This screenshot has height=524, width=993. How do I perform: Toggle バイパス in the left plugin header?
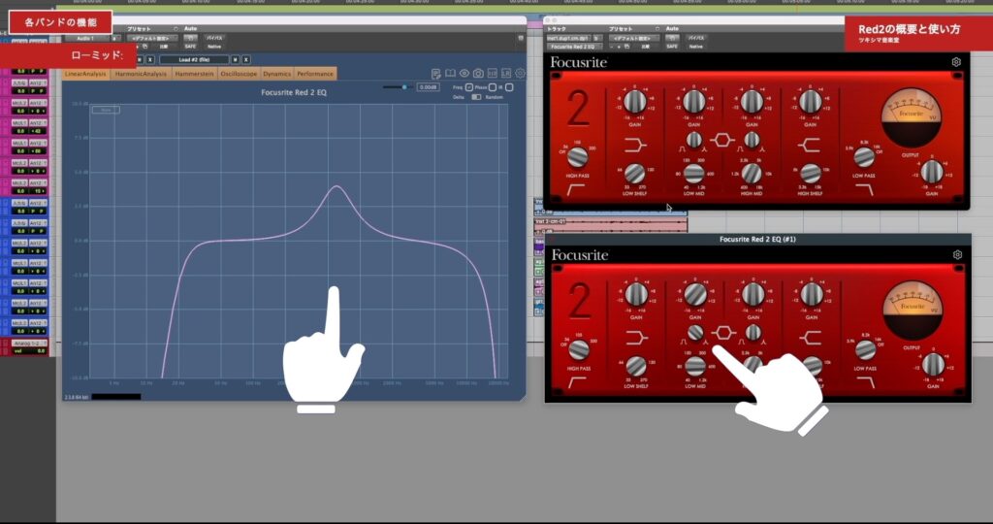coord(214,38)
